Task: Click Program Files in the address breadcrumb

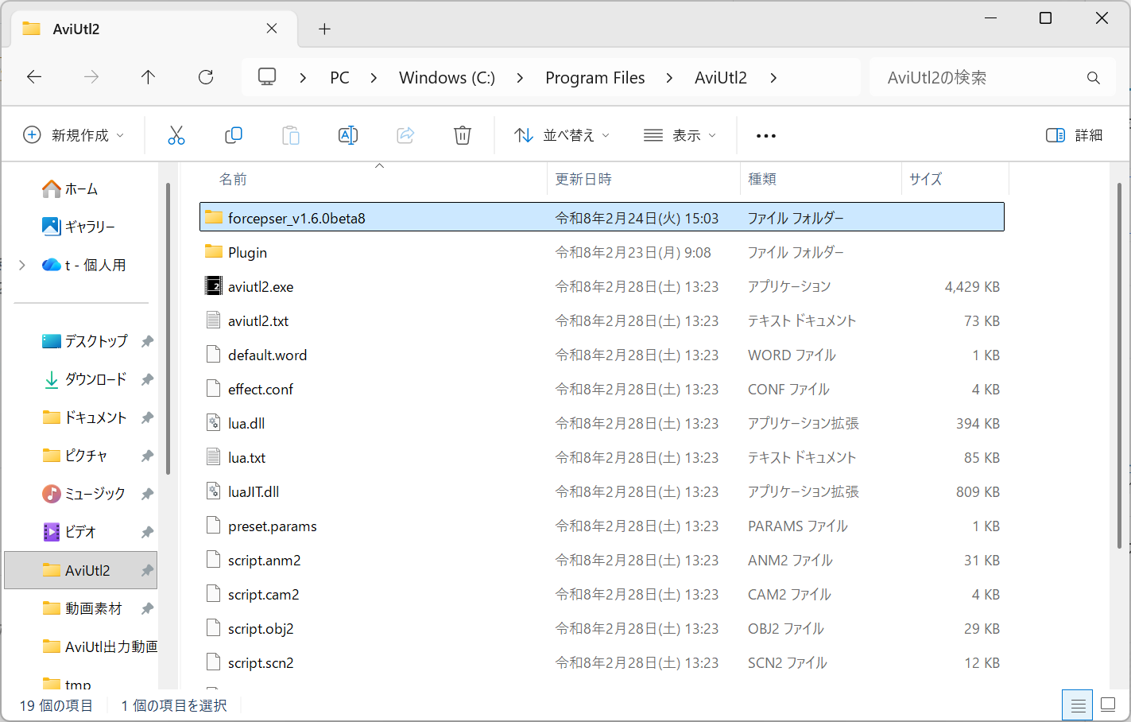Action: click(595, 77)
